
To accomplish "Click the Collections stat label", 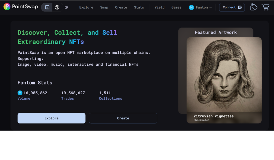I will point(111,98).
